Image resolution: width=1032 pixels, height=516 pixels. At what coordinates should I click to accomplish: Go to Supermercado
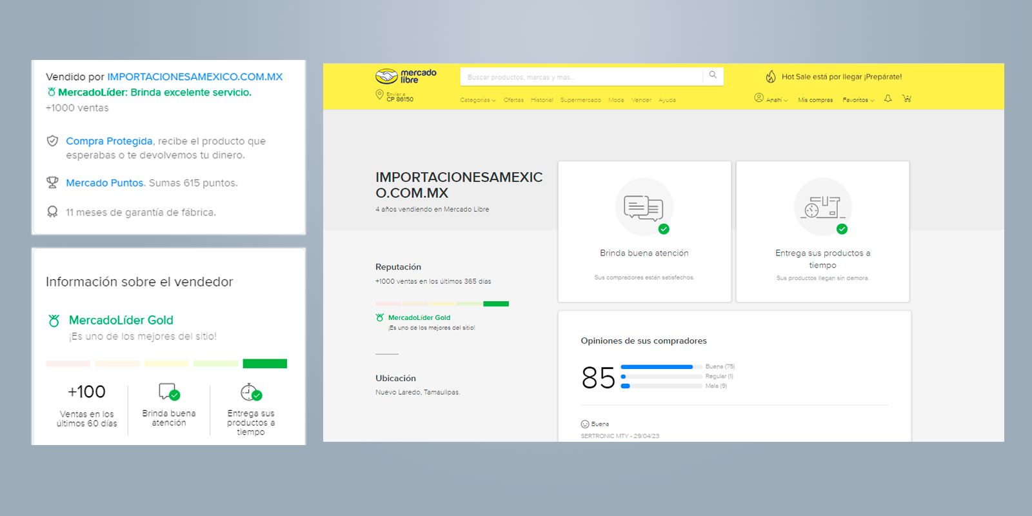tap(580, 100)
